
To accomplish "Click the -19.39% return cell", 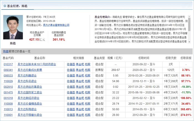I will point(186,87).
